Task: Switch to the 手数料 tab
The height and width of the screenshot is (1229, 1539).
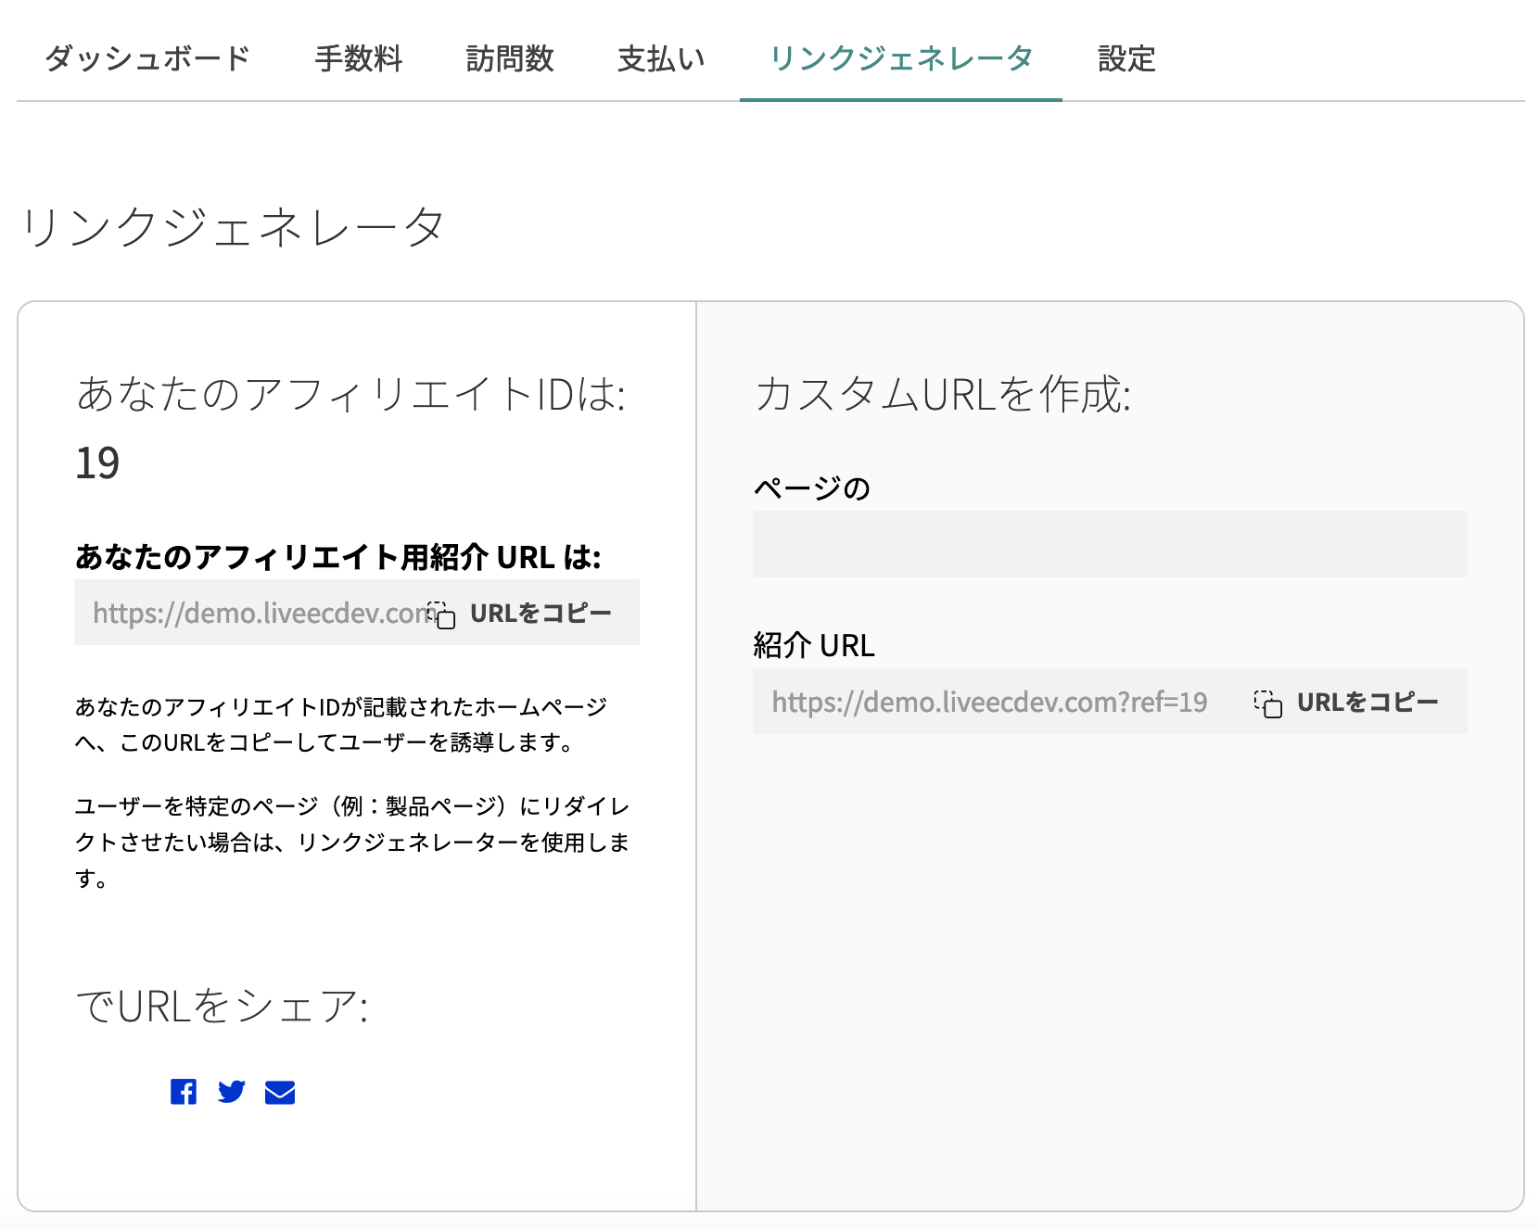Action: click(359, 59)
